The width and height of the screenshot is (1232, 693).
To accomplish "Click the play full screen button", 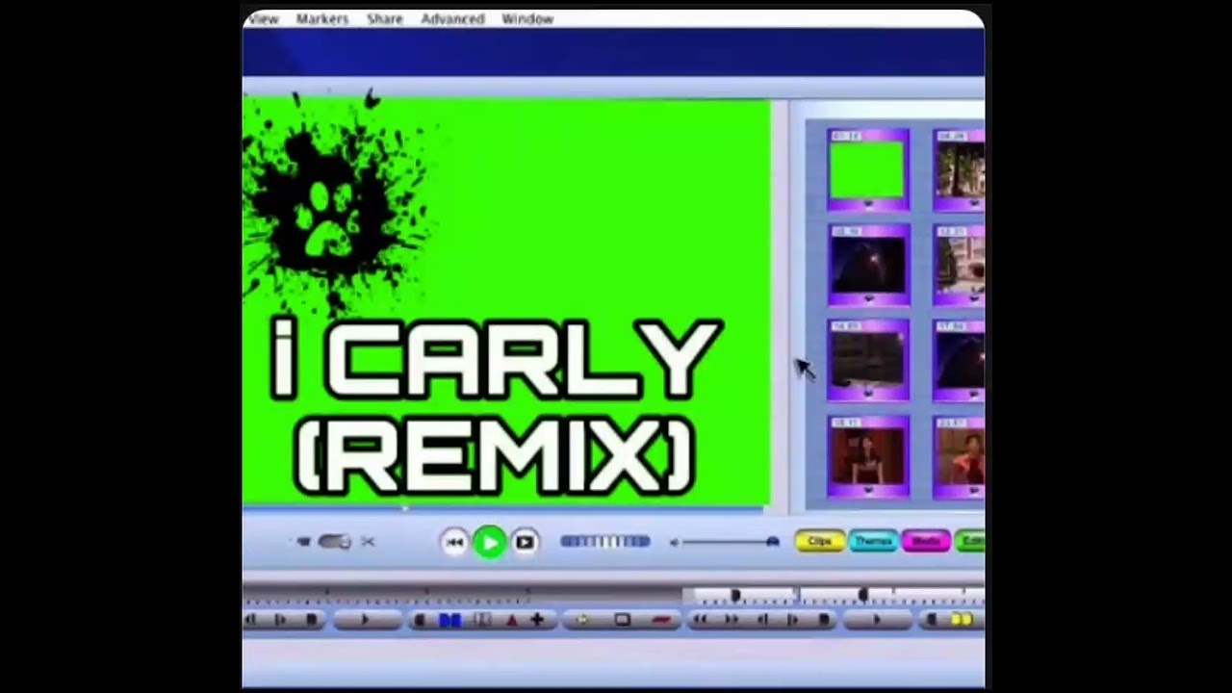I will pyautogui.click(x=525, y=543).
